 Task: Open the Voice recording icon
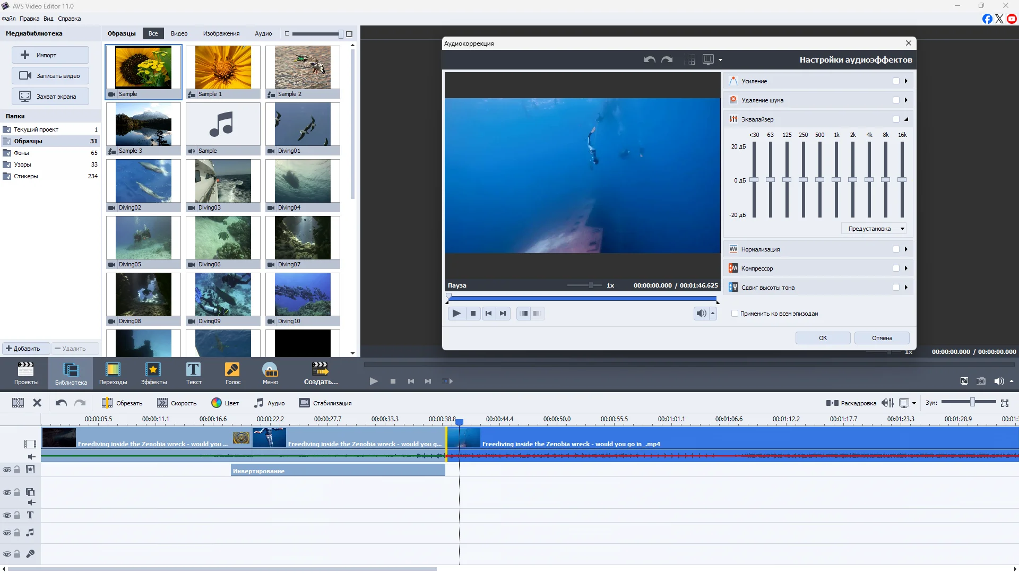232,373
